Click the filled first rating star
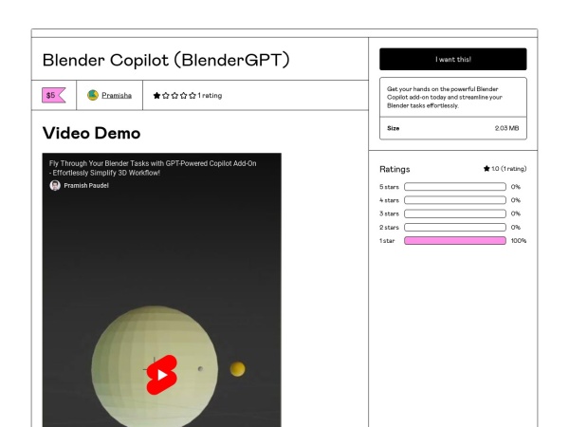 point(156,96)
